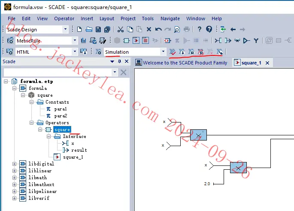Click the Save icon

point(98,30)
